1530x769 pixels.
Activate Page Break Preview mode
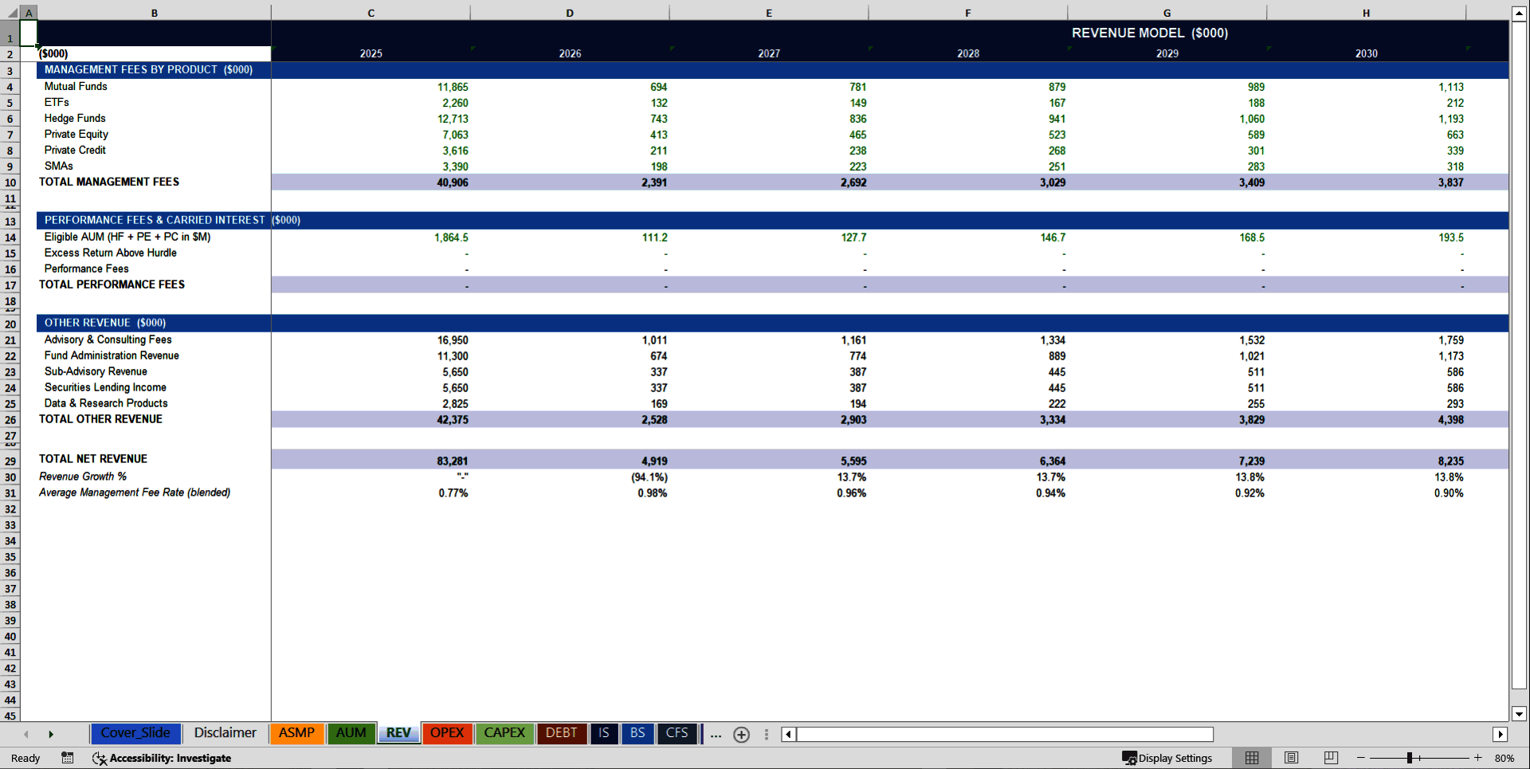point(1329,758)
